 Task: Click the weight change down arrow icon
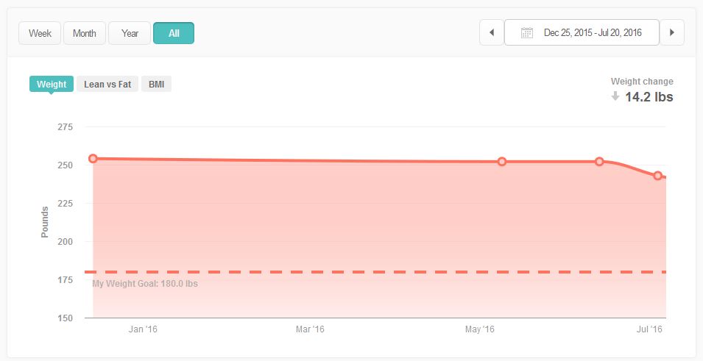point(615,96)
